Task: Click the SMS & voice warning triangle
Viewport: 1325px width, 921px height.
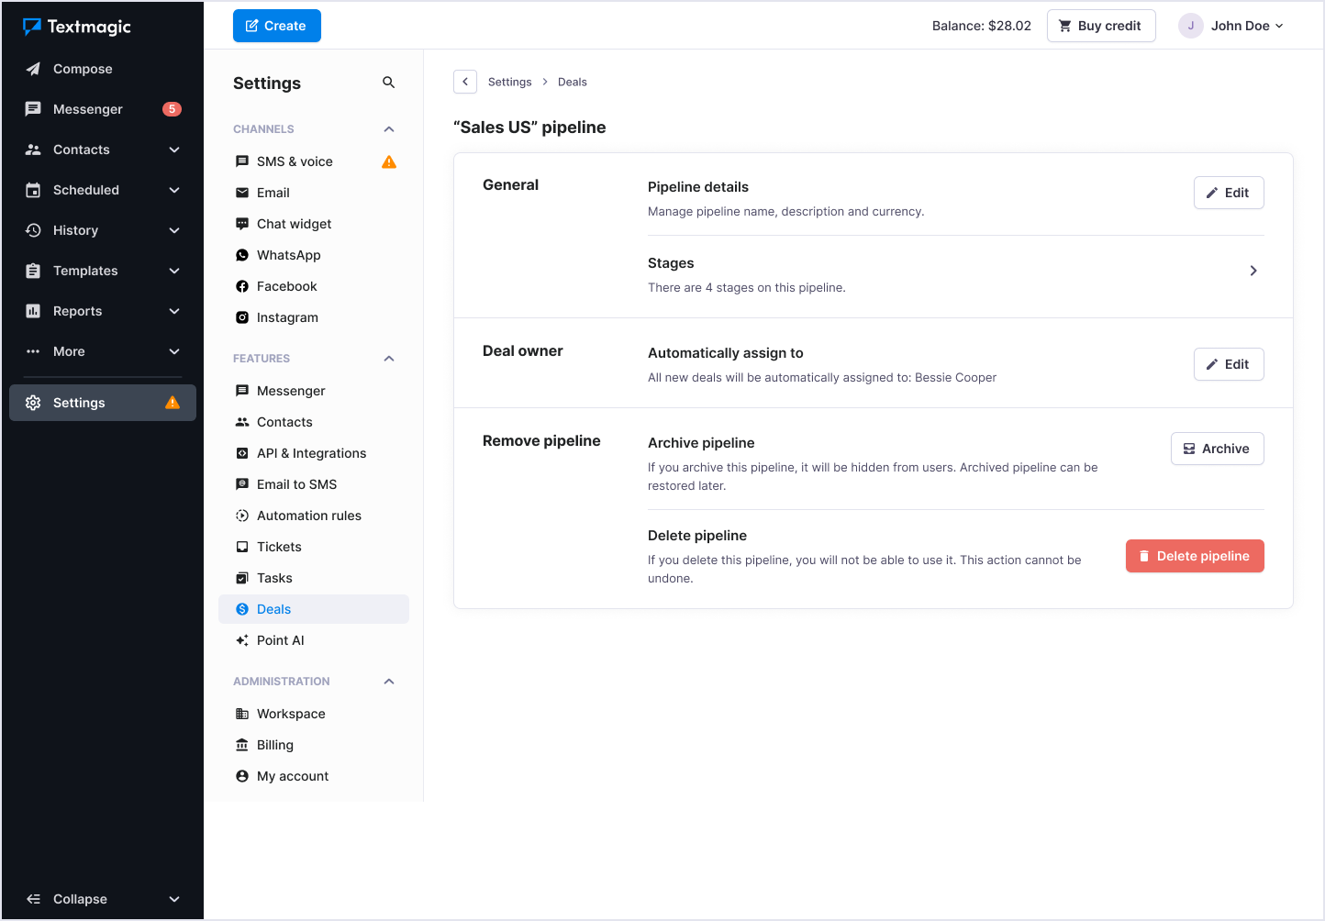Action: [x=388, y=161]
